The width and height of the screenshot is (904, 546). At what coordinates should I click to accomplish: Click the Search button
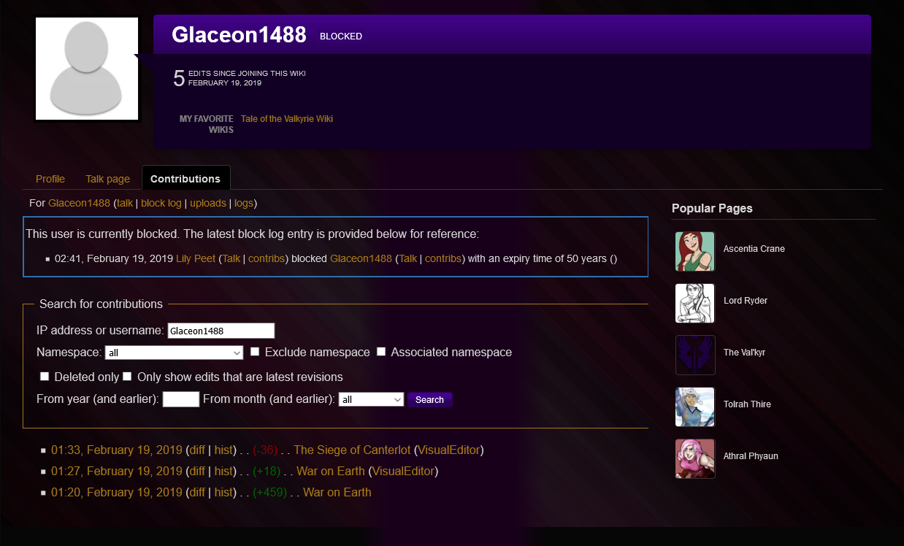pyautogui.click(x=429, y=399)
